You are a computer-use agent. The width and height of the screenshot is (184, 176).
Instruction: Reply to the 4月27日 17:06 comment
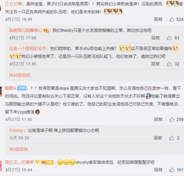click(155, 38)
